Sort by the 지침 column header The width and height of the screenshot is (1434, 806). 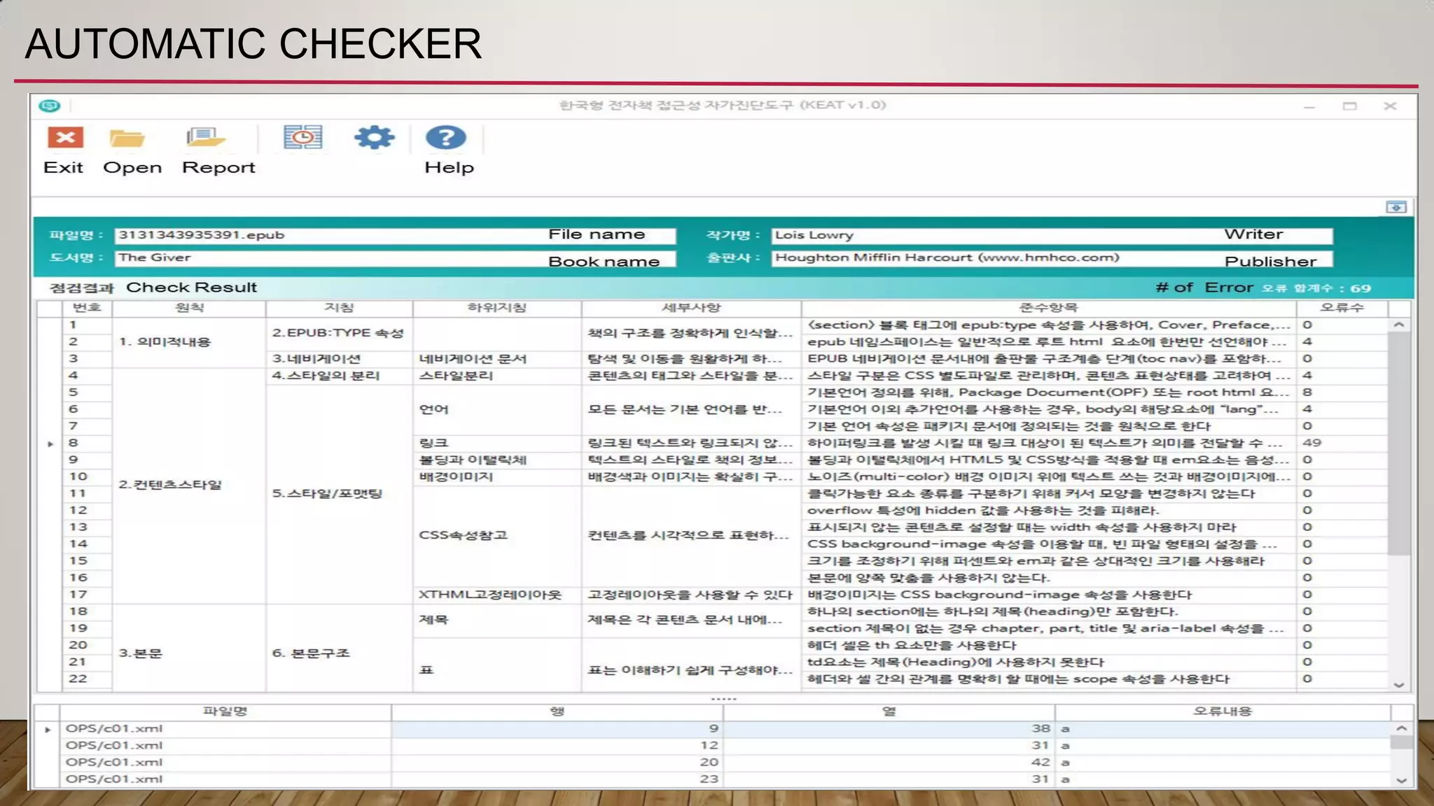[339, 308]
